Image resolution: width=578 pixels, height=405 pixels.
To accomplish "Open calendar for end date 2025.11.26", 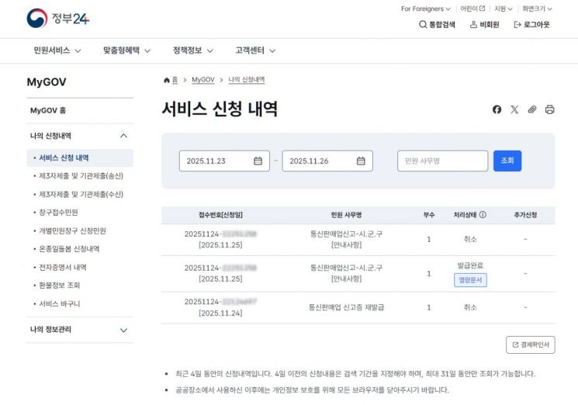I will (361, 161).
